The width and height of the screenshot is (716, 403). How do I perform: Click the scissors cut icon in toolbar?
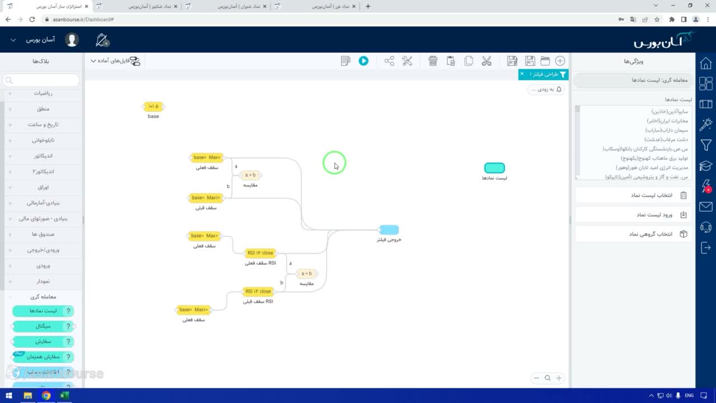pos(487,61)
